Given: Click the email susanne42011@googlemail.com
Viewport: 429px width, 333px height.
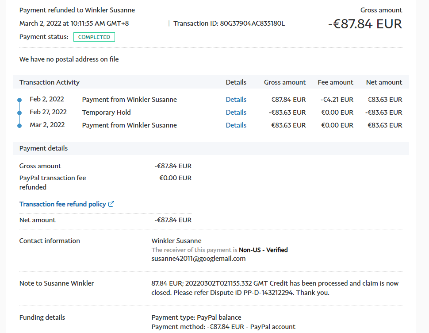Looking at the screenshot, I should [198, 259].
